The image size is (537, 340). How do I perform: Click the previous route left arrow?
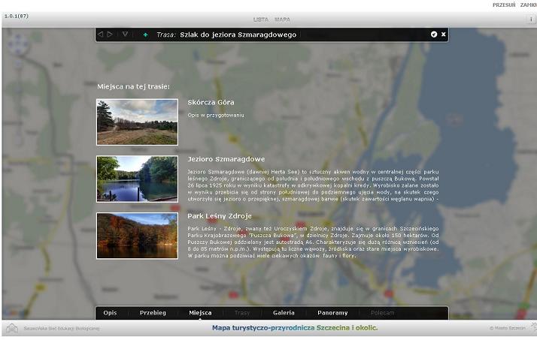[x=101, y=35]
